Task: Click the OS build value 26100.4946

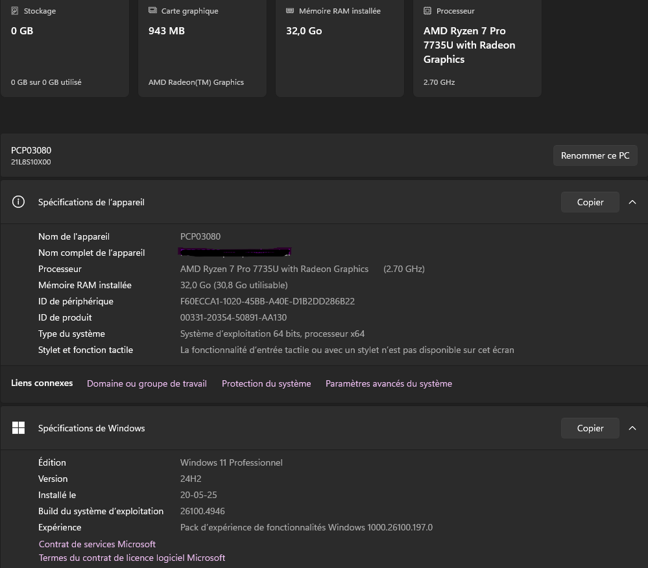Action: 202,511
